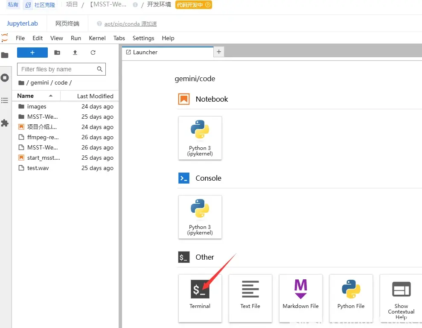Launch Python 3 console
Screen dimensions: 422x328
pos(200,217)
